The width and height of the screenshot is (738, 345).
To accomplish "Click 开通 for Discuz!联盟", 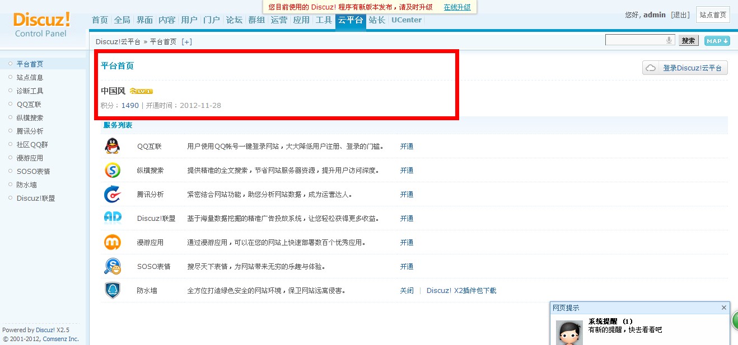I will click(x=407, y=219).
